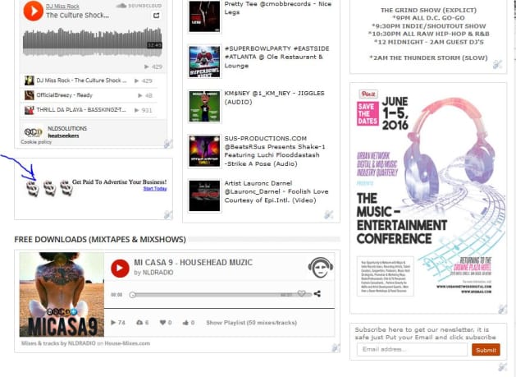
Task: Click the Start Today link
Action: tap(155, 189)
